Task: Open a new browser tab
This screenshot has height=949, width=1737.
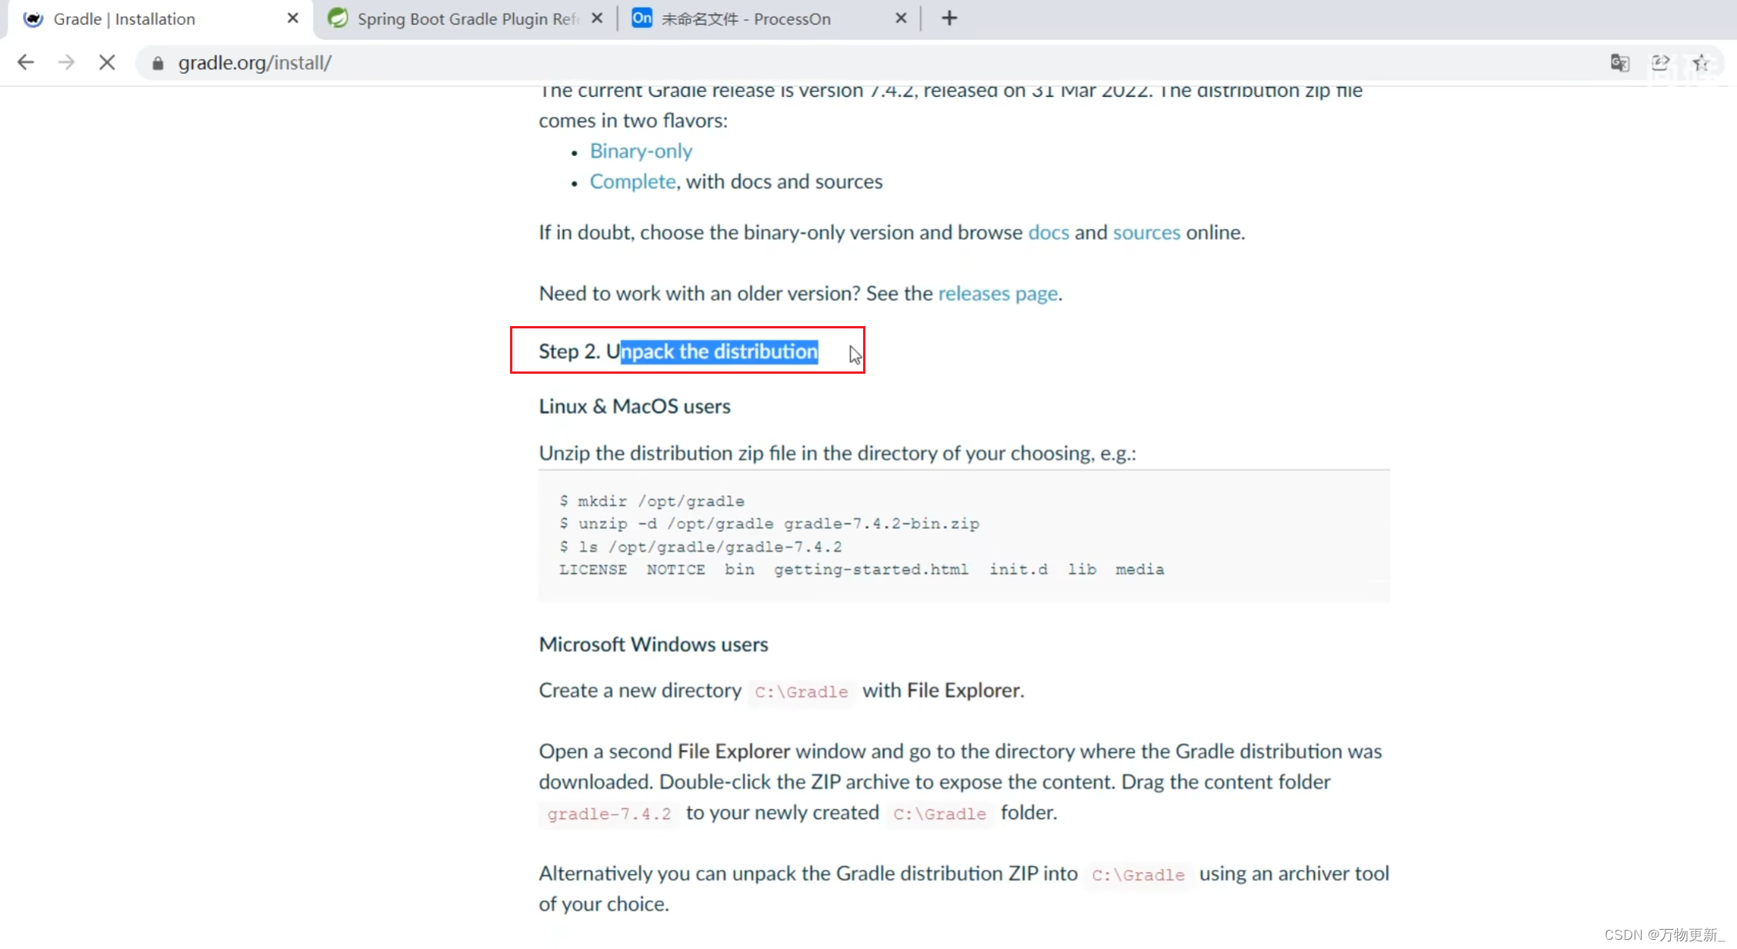Action: tap(949, 18)
